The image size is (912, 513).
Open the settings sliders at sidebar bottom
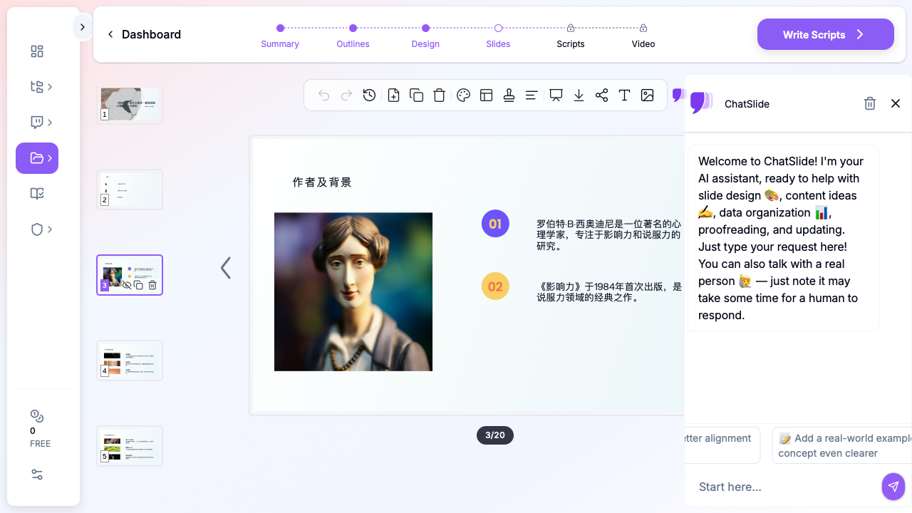37,475
